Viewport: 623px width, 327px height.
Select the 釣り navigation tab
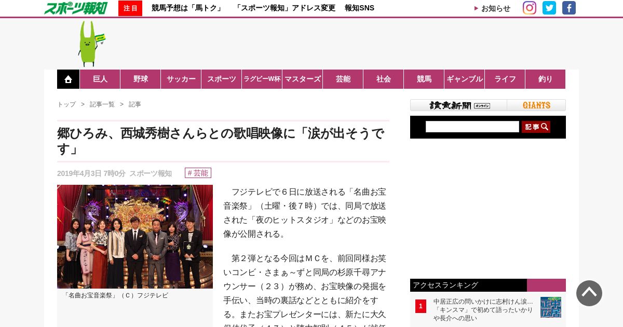(x=546, y=79)
